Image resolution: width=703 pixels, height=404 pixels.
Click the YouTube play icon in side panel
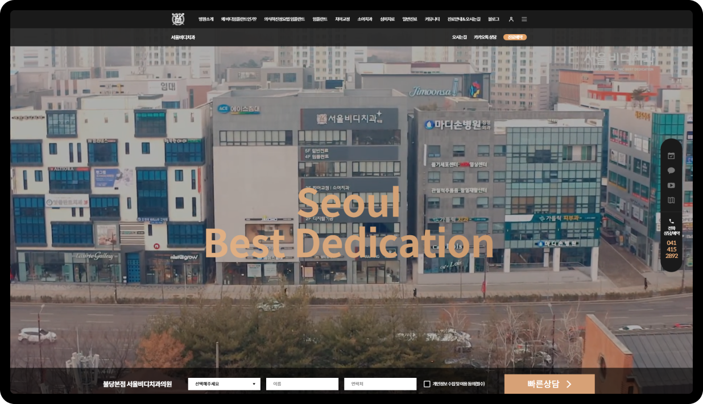pyautogui.click(x=671, y=185)
